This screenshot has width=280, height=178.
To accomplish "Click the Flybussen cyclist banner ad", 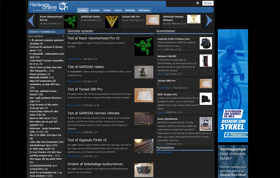I will pos(233,86).
